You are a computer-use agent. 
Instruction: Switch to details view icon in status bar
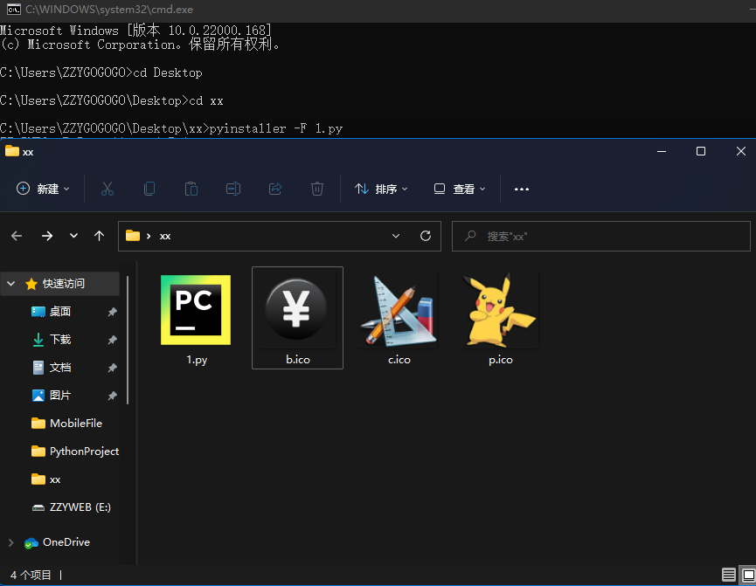point(729,575)
